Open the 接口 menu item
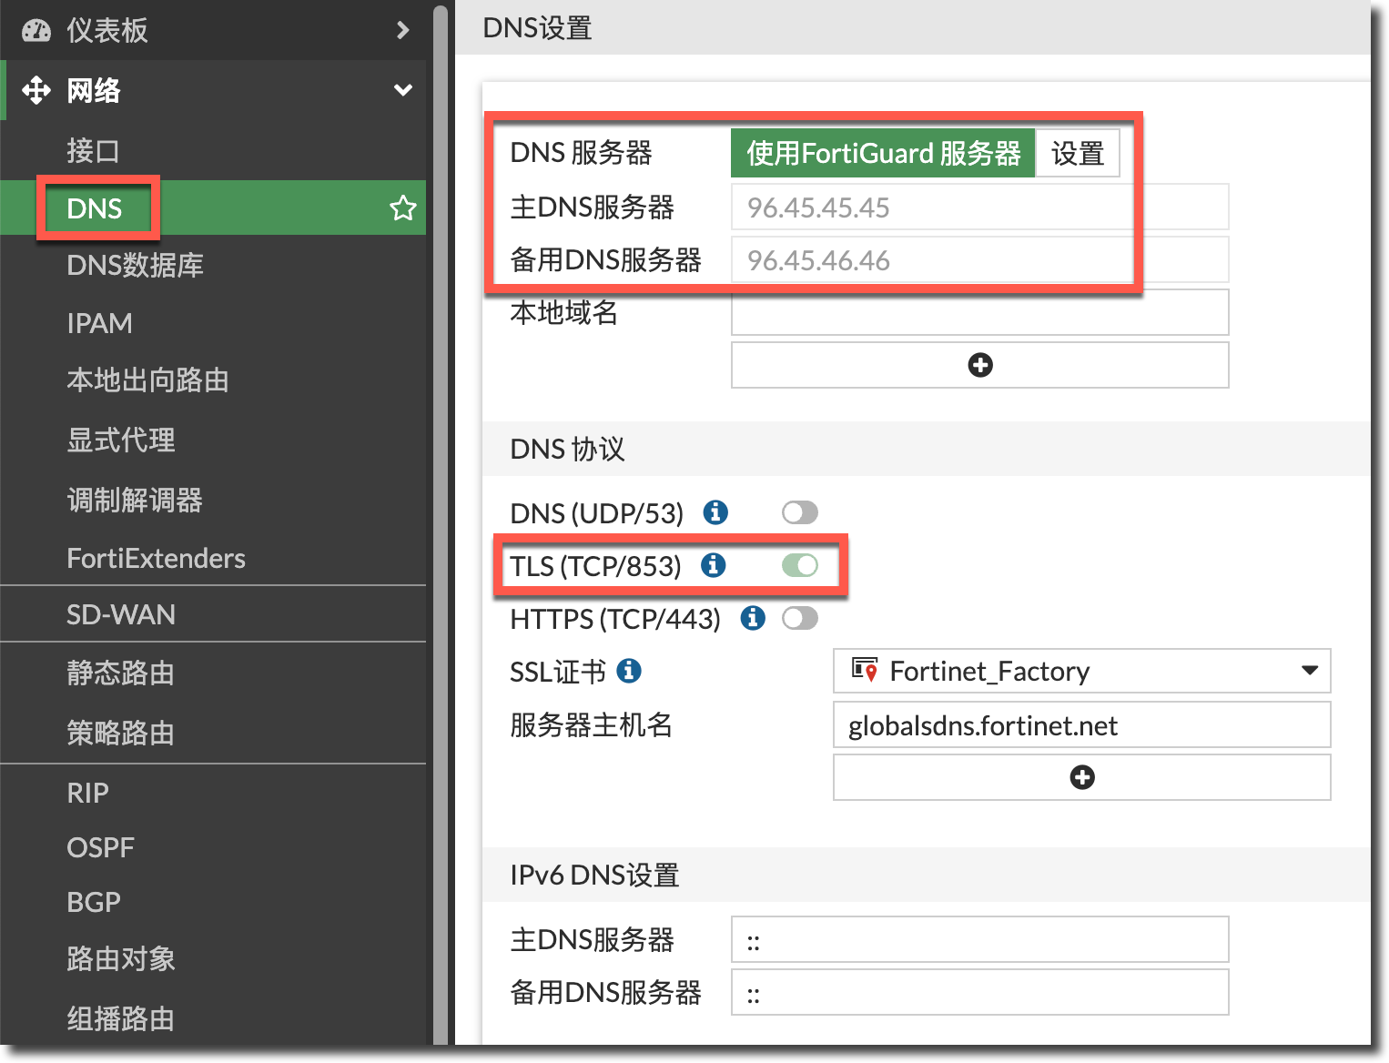The image size is (1389, 1063). click(x=213, y=150)
